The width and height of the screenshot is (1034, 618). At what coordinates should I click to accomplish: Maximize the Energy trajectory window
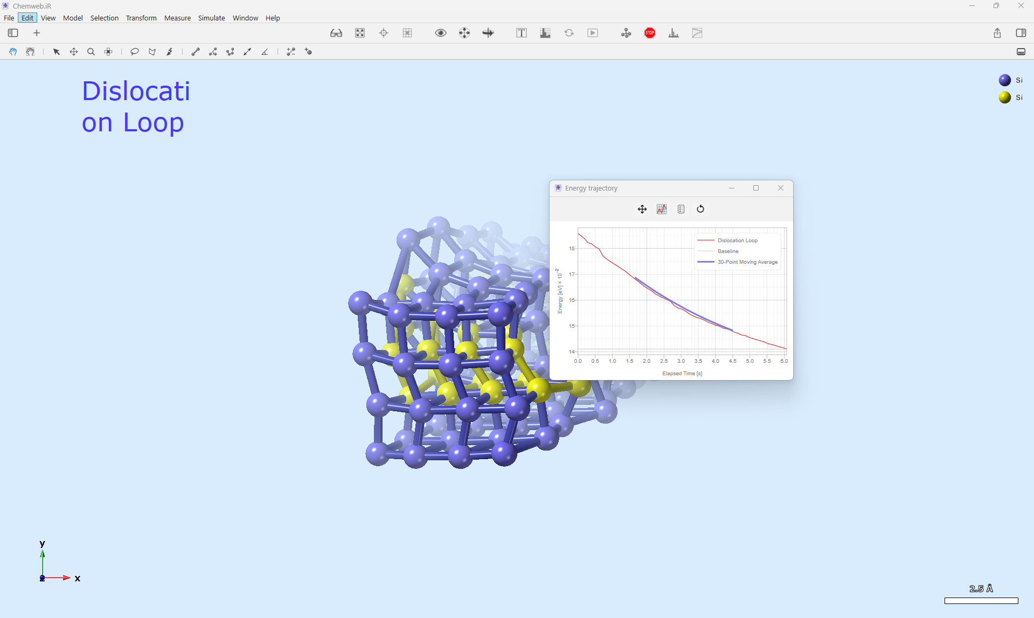756,188
